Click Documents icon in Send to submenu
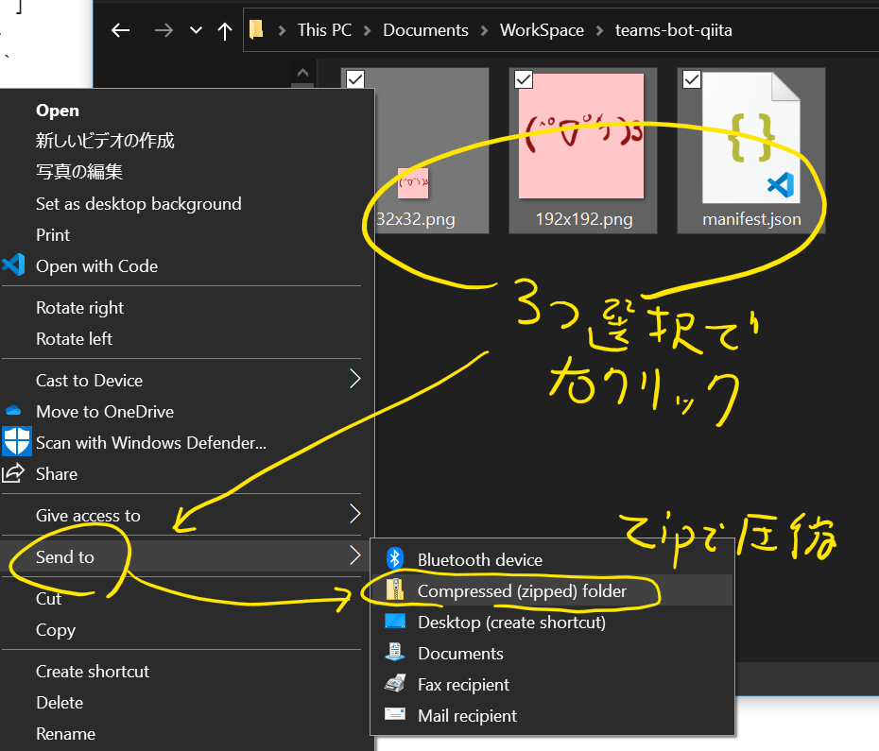 click(x=395, y=652)
